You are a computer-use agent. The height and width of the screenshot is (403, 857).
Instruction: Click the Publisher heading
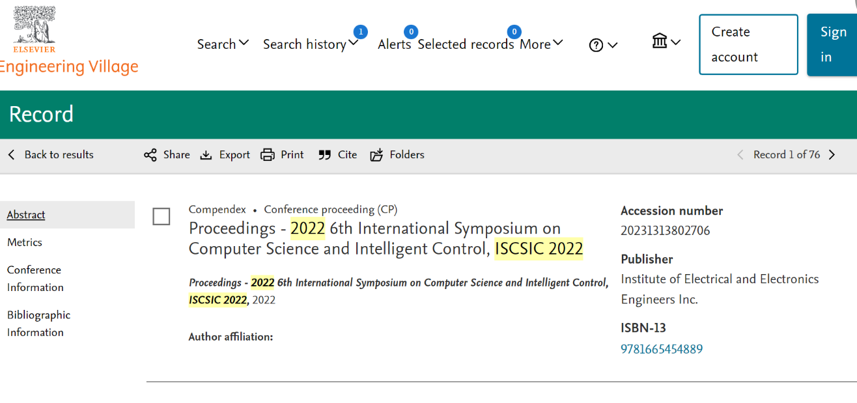647,259
